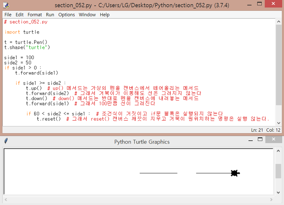Viewport: 284px width, 205px height.
Task: Click the editor vertical scrollbar thumb
Action: [278, 65]
